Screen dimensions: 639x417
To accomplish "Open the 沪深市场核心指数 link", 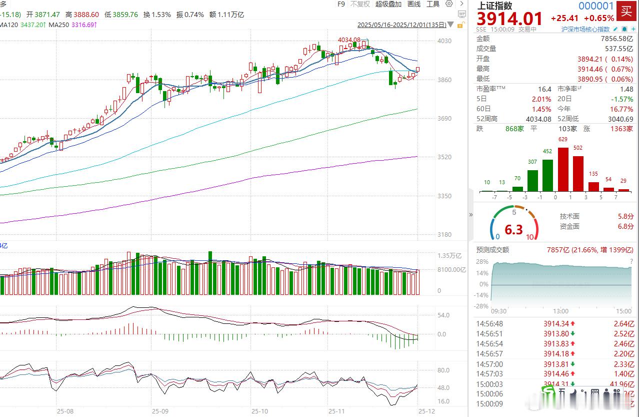I will 586,30.
